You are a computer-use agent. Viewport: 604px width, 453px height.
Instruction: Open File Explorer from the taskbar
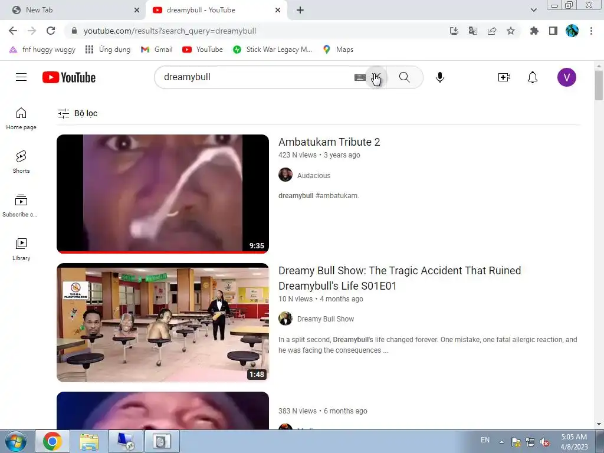pyautogui.click(x=89, y=441)
